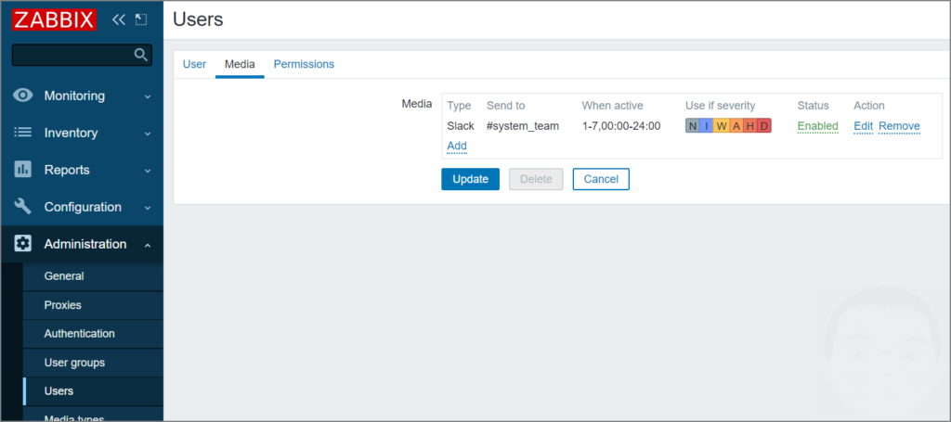Expand the Reports menu chevron
951x422 pixels.
pyautogui.click(x=148, y=171)
